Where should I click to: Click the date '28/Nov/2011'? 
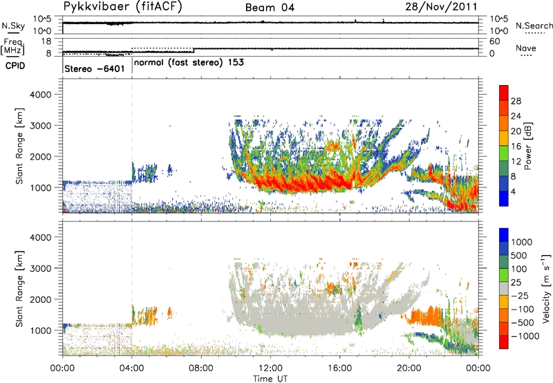(x=441, y=7)
